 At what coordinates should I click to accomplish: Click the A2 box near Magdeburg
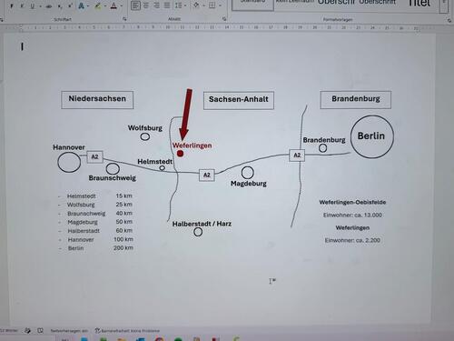tap(207, 175)
